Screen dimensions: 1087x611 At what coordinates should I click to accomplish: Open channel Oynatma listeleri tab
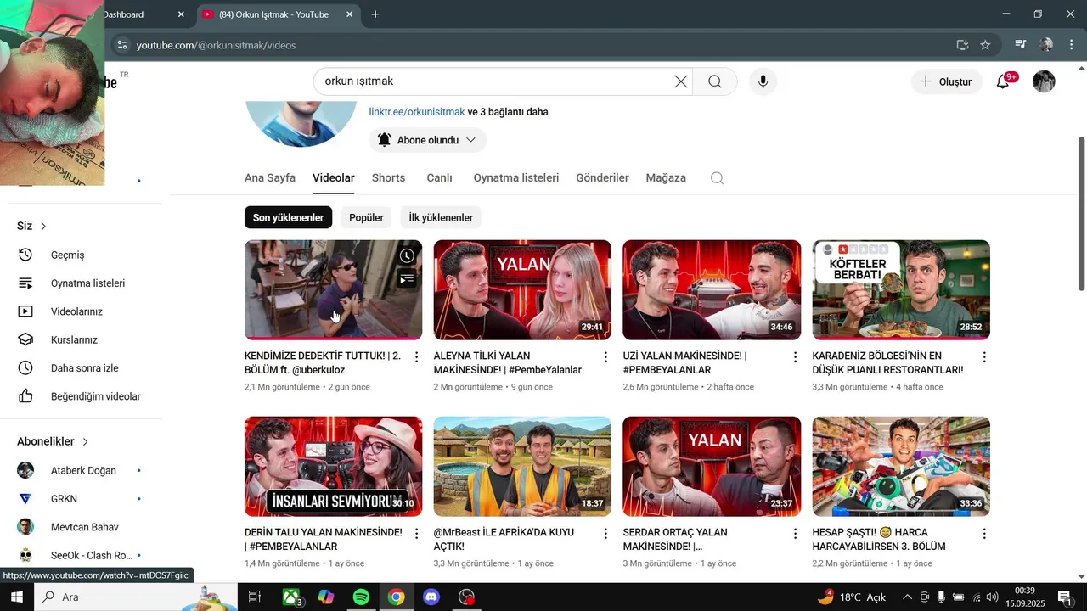pos(516,178)
